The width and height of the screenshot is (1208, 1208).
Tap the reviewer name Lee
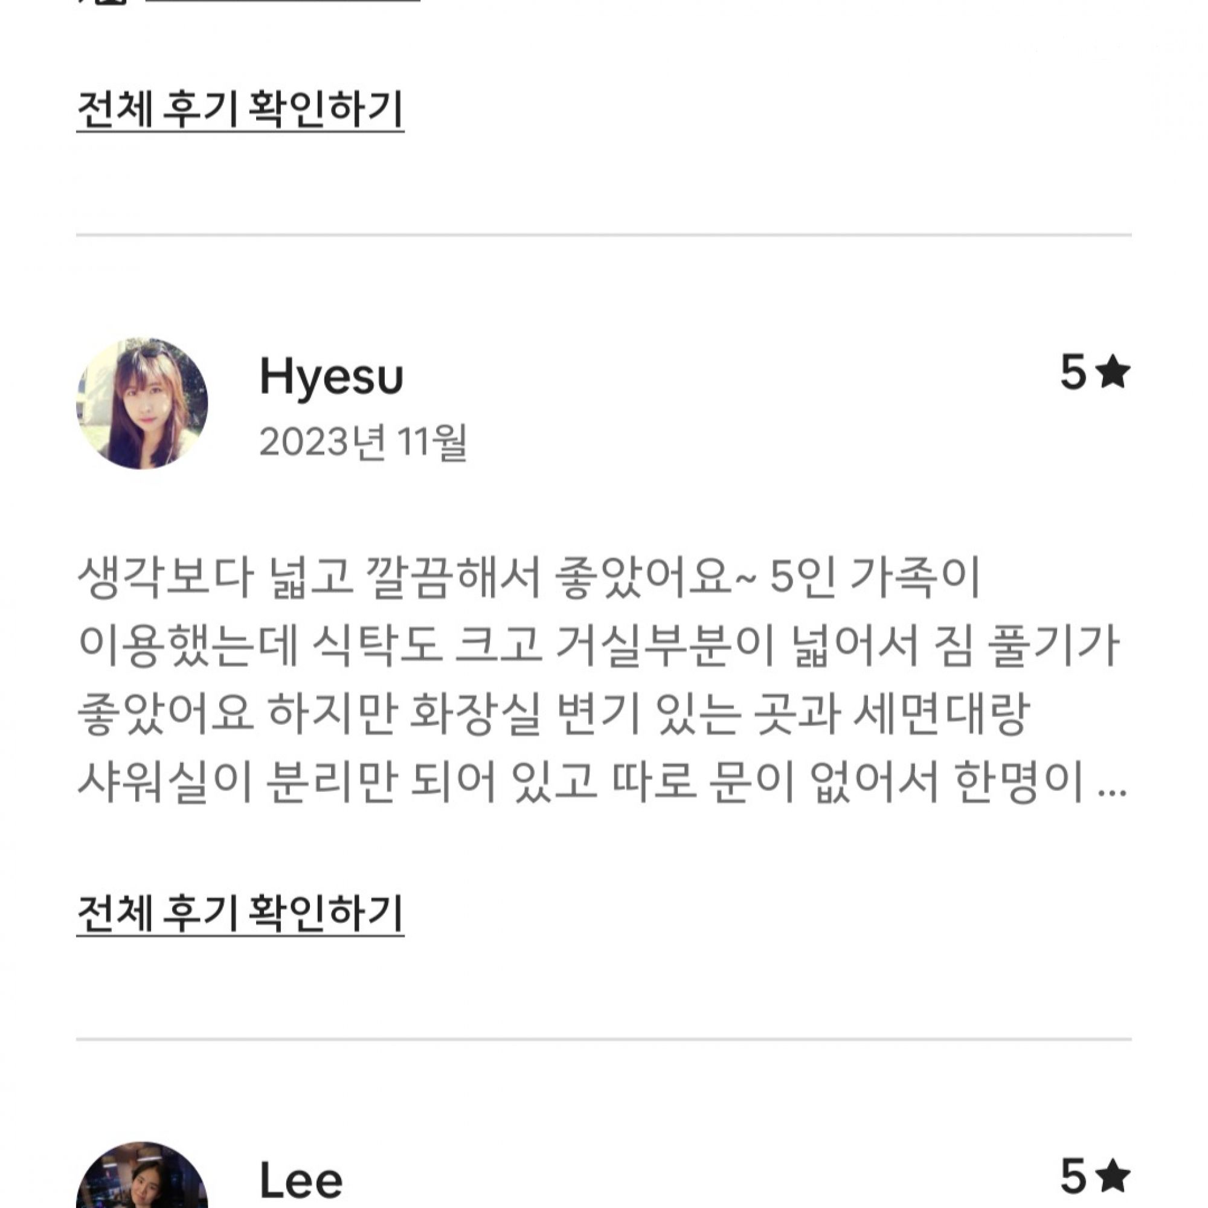click(301, 1180)
